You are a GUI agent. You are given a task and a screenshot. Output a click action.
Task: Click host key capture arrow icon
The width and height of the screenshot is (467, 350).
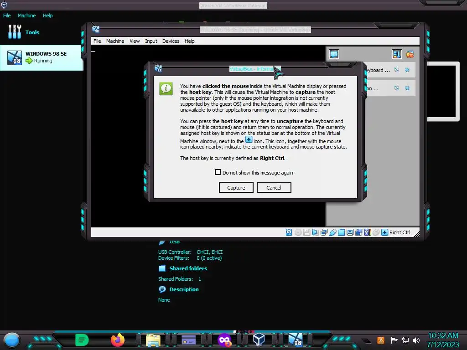[384, 232]
